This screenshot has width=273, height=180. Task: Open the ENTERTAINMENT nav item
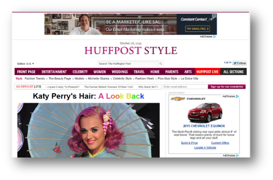pos(54,72)
